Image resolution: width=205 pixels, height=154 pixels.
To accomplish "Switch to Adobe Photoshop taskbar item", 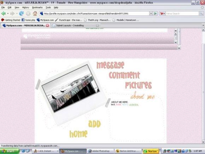I will point(100,151).
